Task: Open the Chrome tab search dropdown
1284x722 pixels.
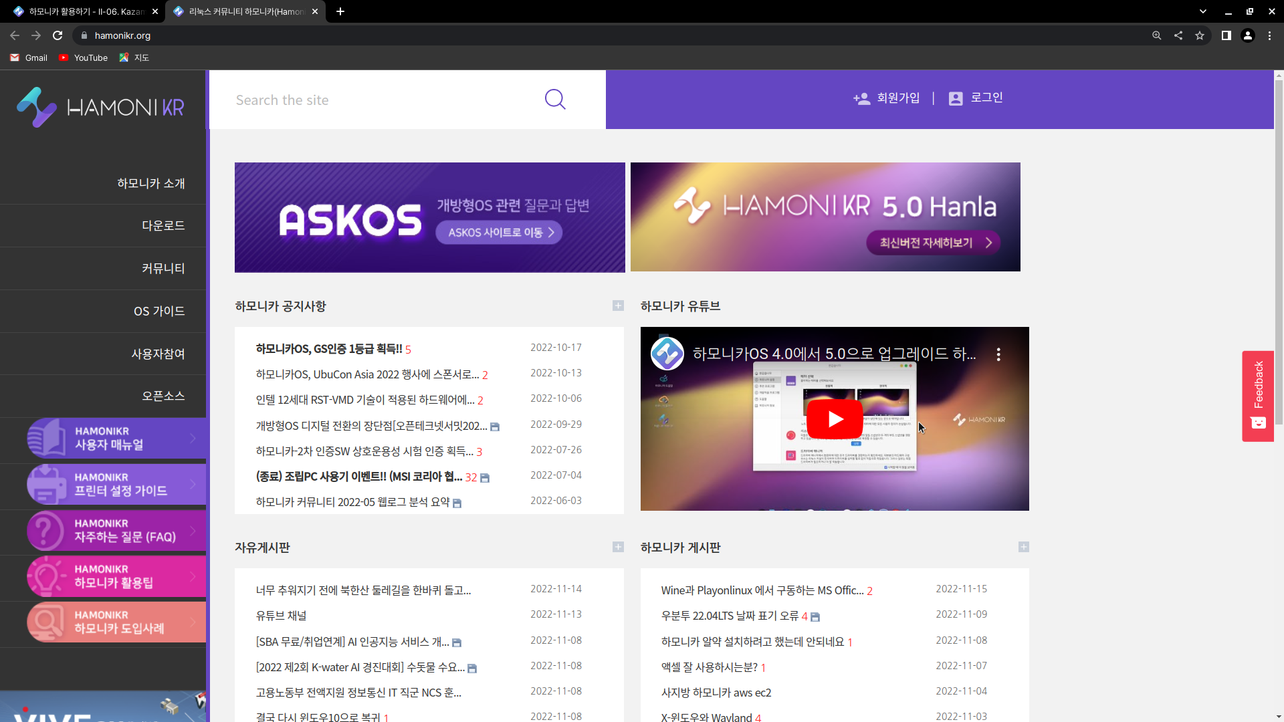Action: click(x=1203, y=11)
